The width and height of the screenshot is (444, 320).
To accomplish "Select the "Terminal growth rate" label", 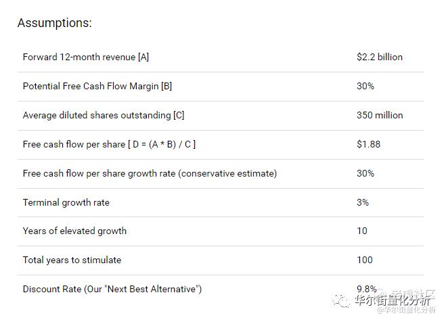I will (x=66, y=202).
